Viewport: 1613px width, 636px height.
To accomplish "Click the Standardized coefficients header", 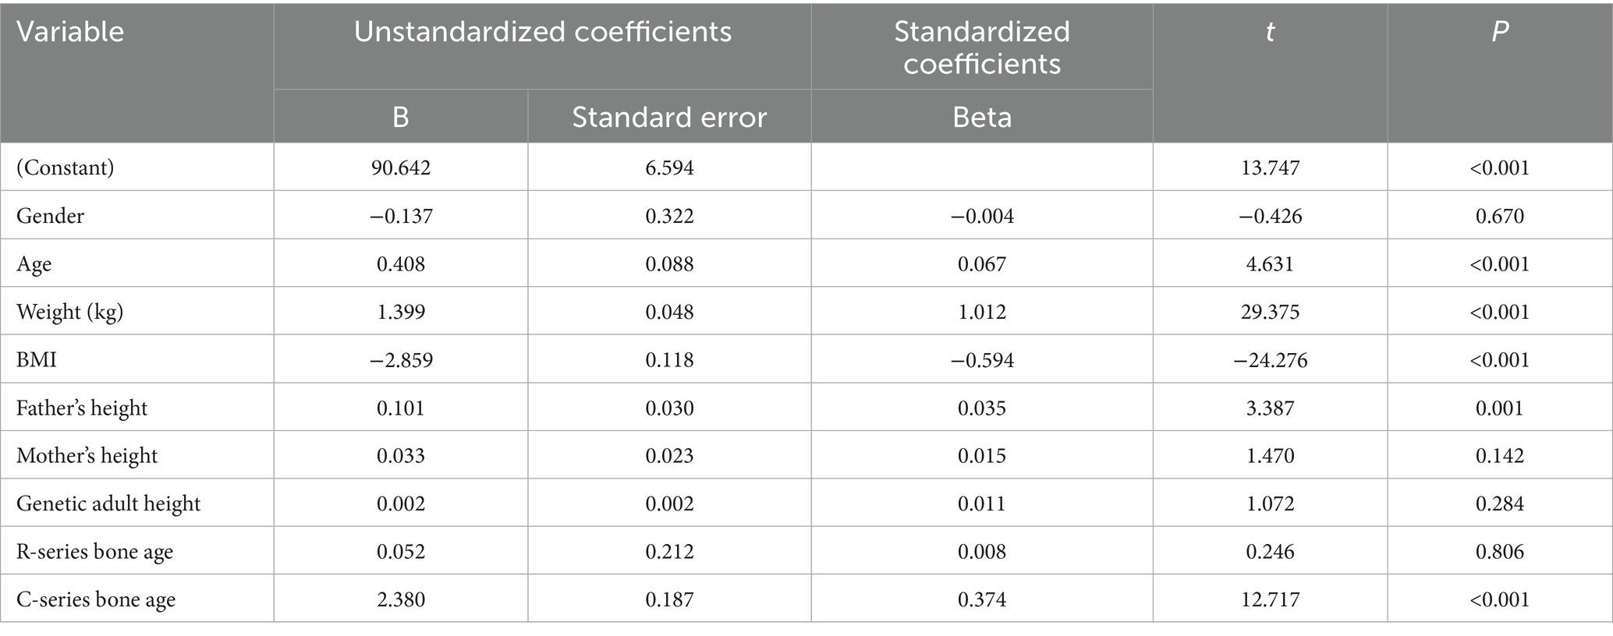I will [x=981, y=48].
